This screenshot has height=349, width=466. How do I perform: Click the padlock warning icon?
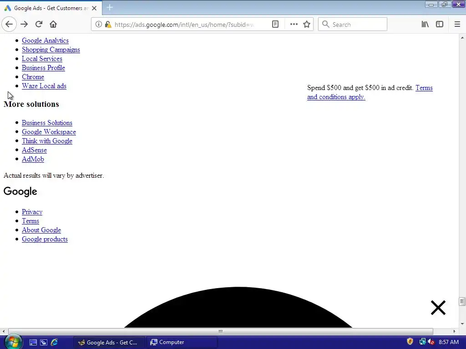[108, 25]
